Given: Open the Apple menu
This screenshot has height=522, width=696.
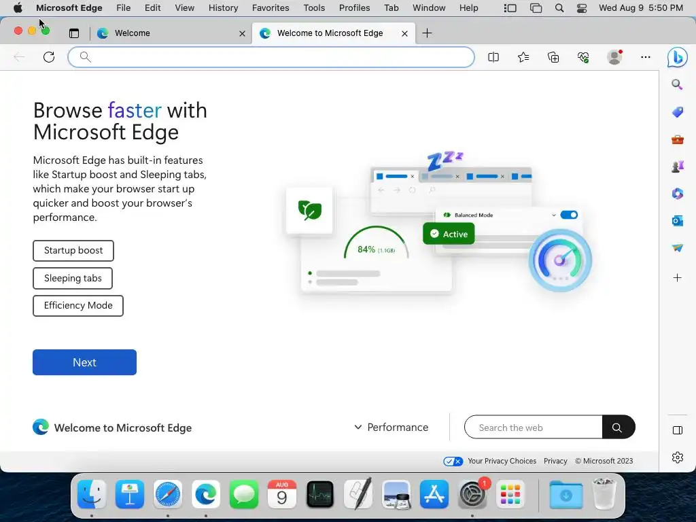Looking at the screenshot, I should 18,7.
